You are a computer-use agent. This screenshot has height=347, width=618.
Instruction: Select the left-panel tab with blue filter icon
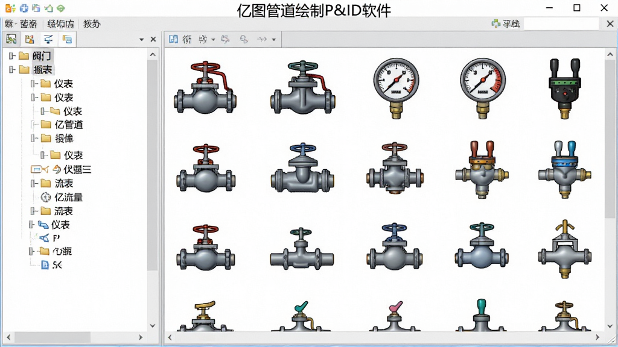pos(48,39)
